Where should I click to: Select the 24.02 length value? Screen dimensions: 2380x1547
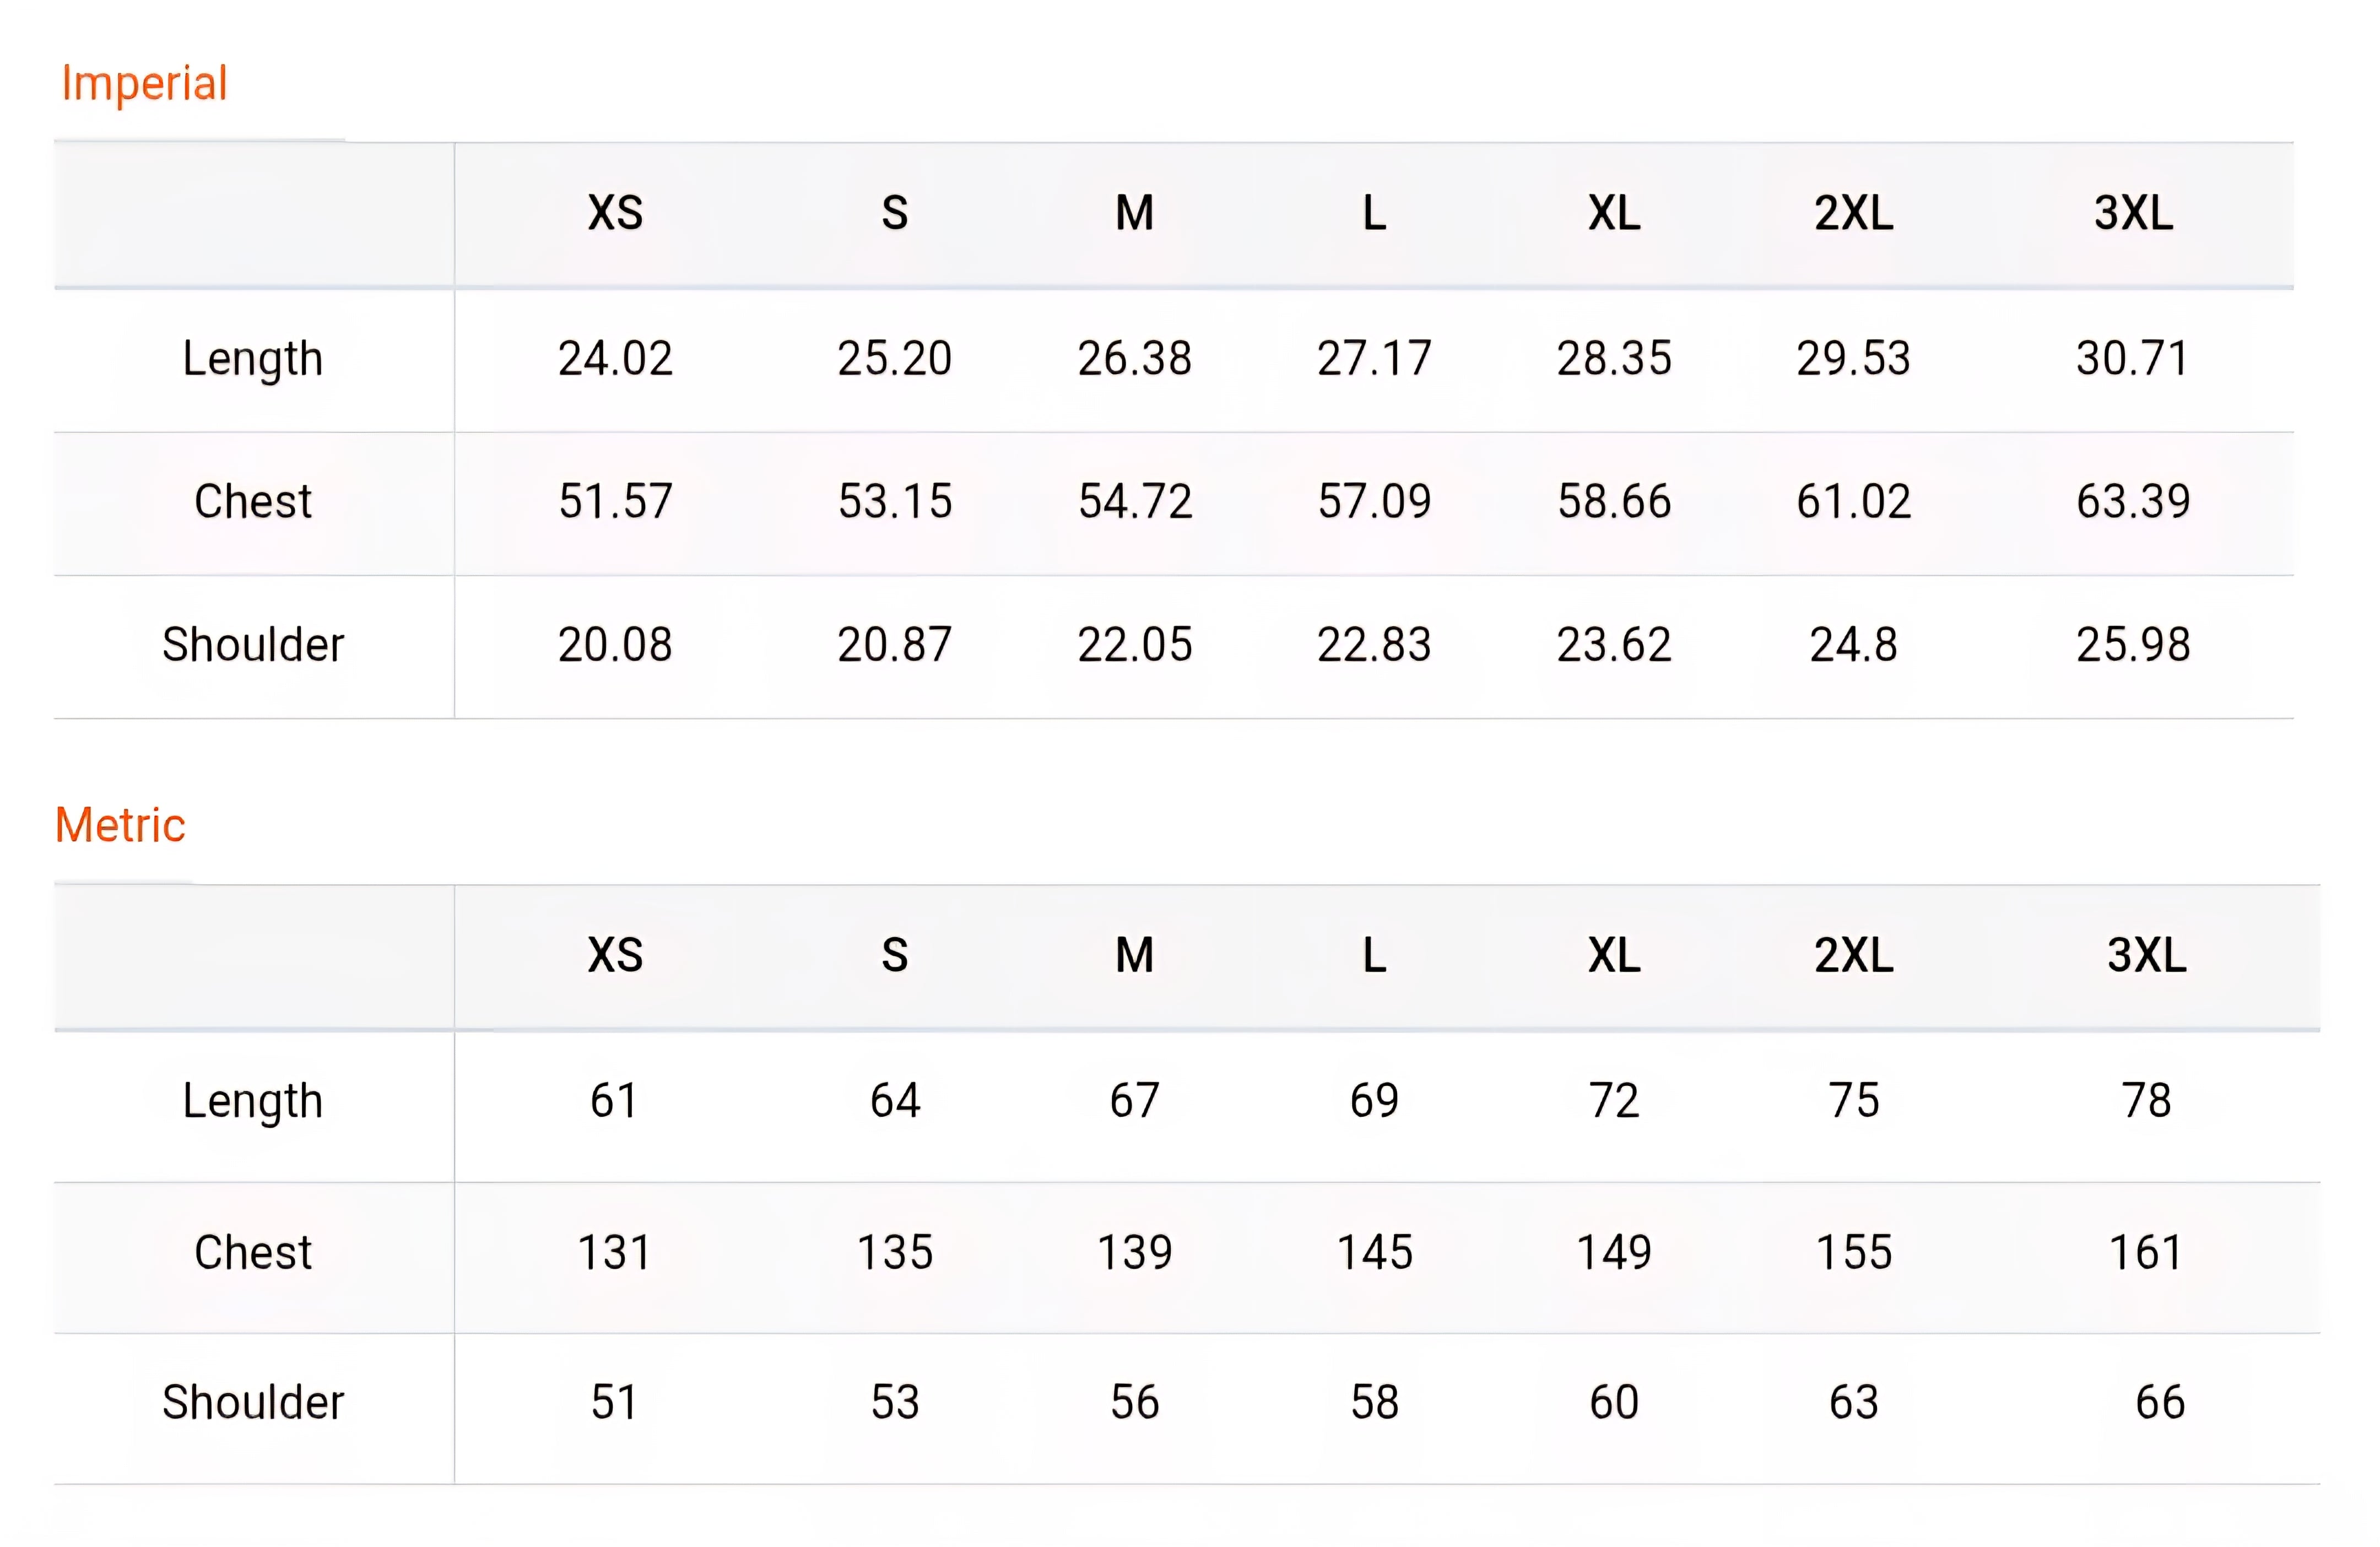[615, 358]
